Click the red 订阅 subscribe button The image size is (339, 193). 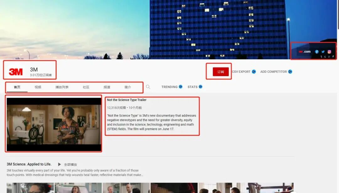pyautogui.click(x=221, y=72)
